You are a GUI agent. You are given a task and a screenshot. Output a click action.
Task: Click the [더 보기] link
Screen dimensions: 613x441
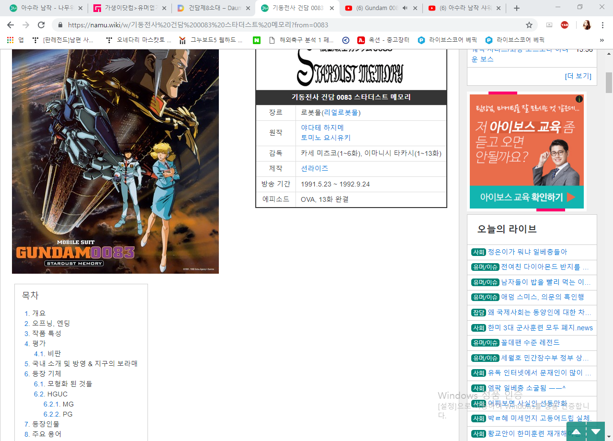[x=578, y=76]
